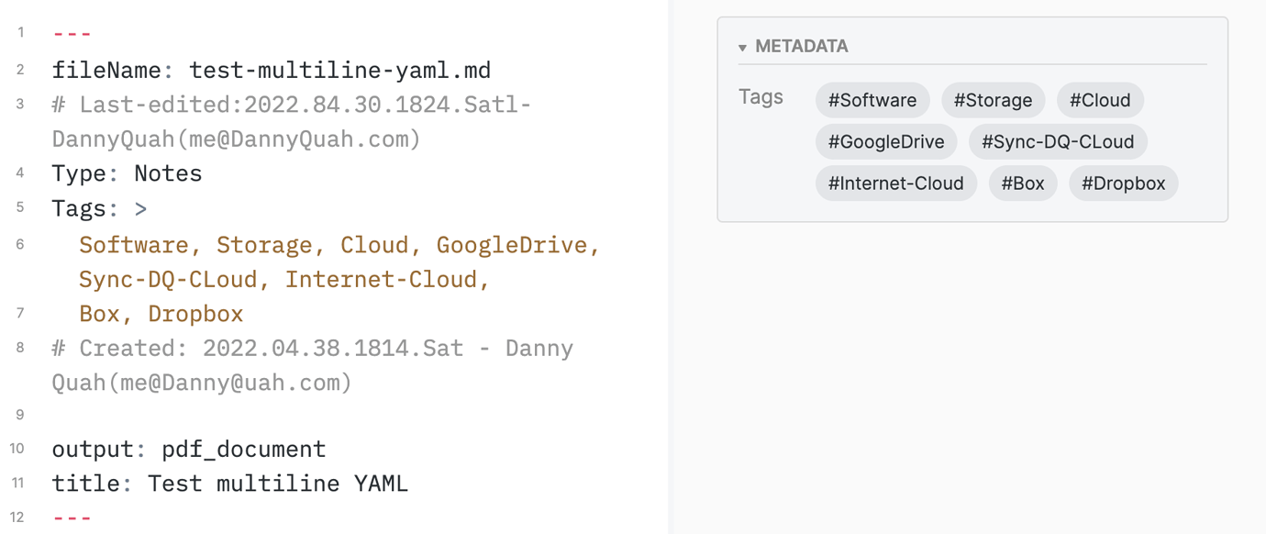Open the #Cloud tag
The width and height of the screenshot is (1266, 534).
pos(1100,100)
